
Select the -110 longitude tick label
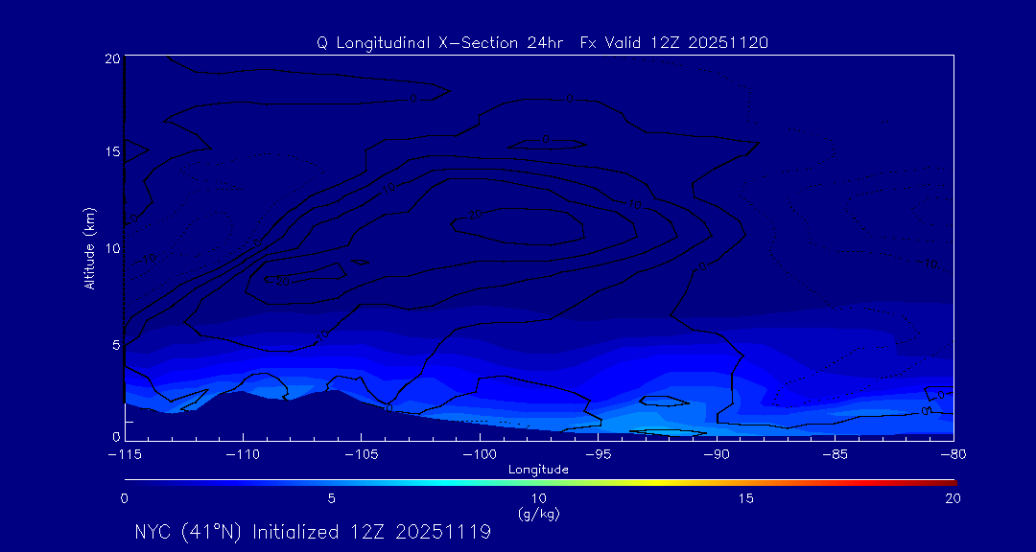click(x=243, y=455)
